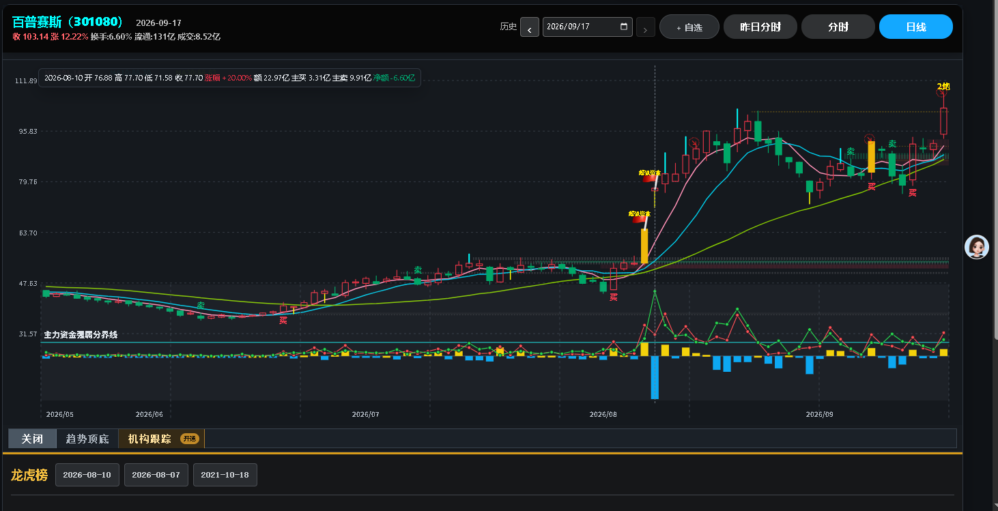
Task: Click the large blue negative fund-flow bar
Action: [655, 377]
